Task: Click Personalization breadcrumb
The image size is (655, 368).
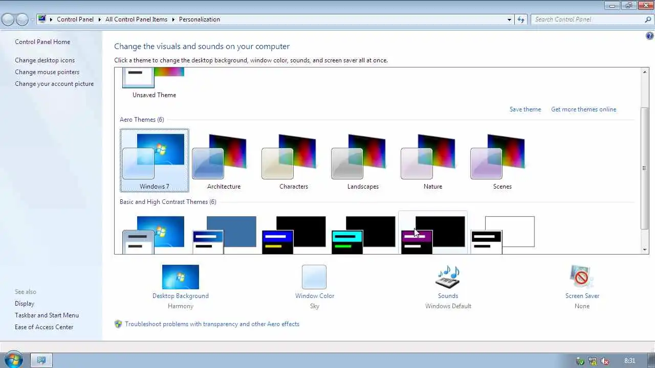Action: (x=200, y=19)
